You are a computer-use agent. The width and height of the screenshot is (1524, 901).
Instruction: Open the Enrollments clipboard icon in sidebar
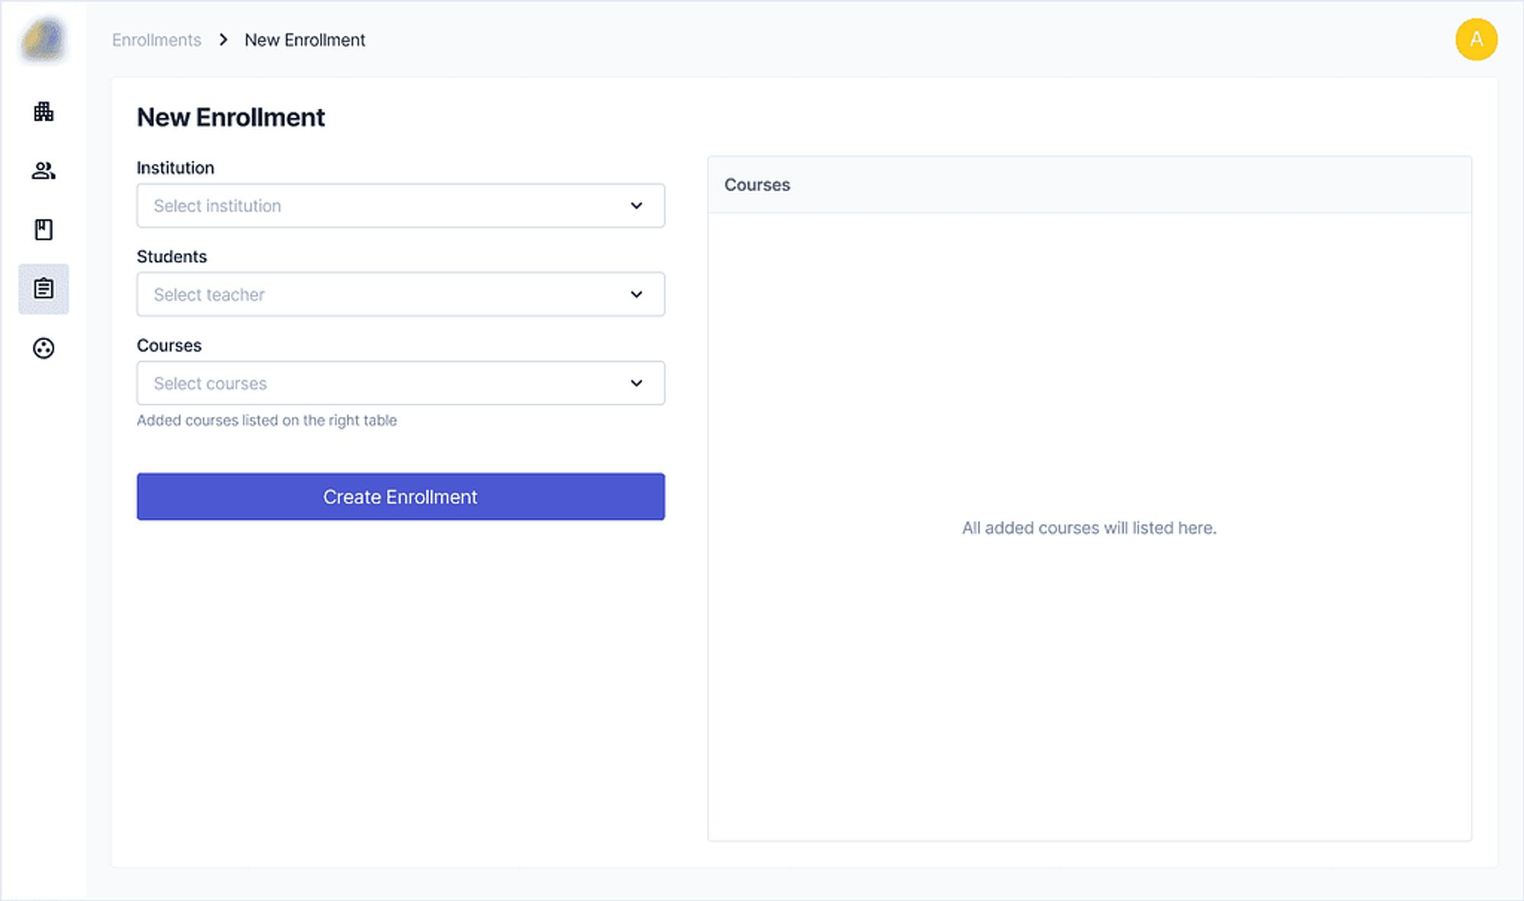(43, 289)
